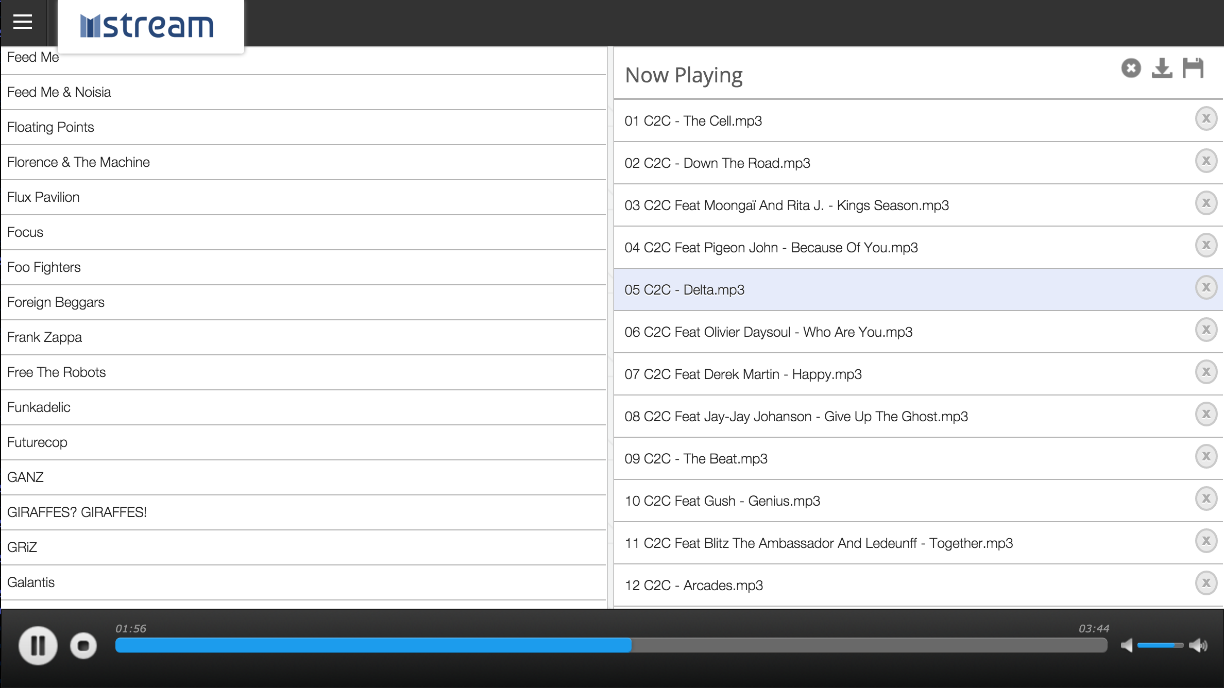Remove 01 C2C - The Cell.mp3 from queue

[x=1206, y=119]
